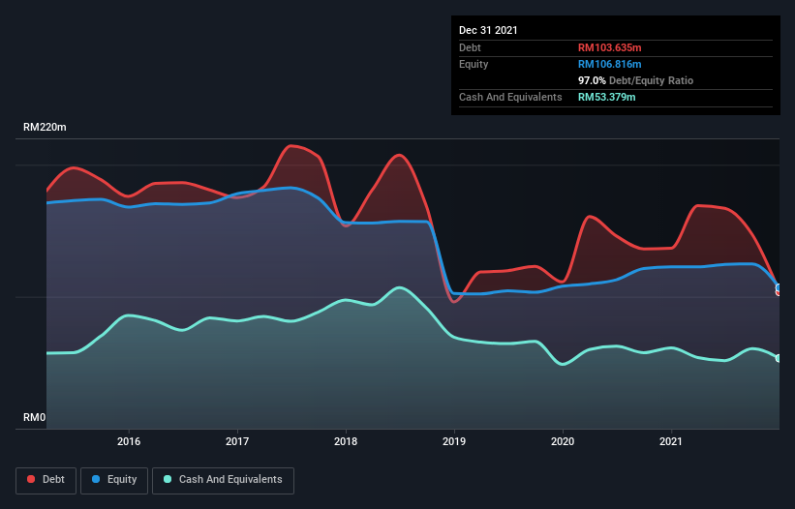Click the Debt row label in tooltip
Screen dimensions: 795x509
tap(470, 47)
